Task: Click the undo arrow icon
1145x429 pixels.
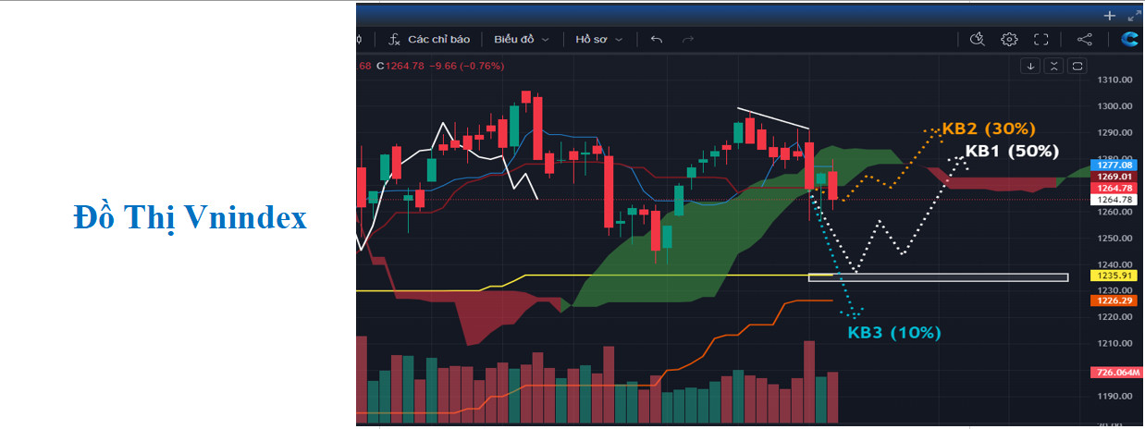Action: [x=657, y=40]
